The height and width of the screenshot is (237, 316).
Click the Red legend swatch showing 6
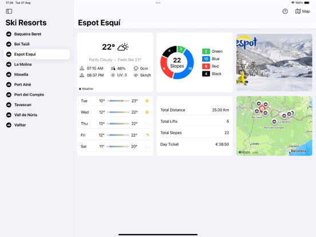pyautogui.click(x=206, y=66)
